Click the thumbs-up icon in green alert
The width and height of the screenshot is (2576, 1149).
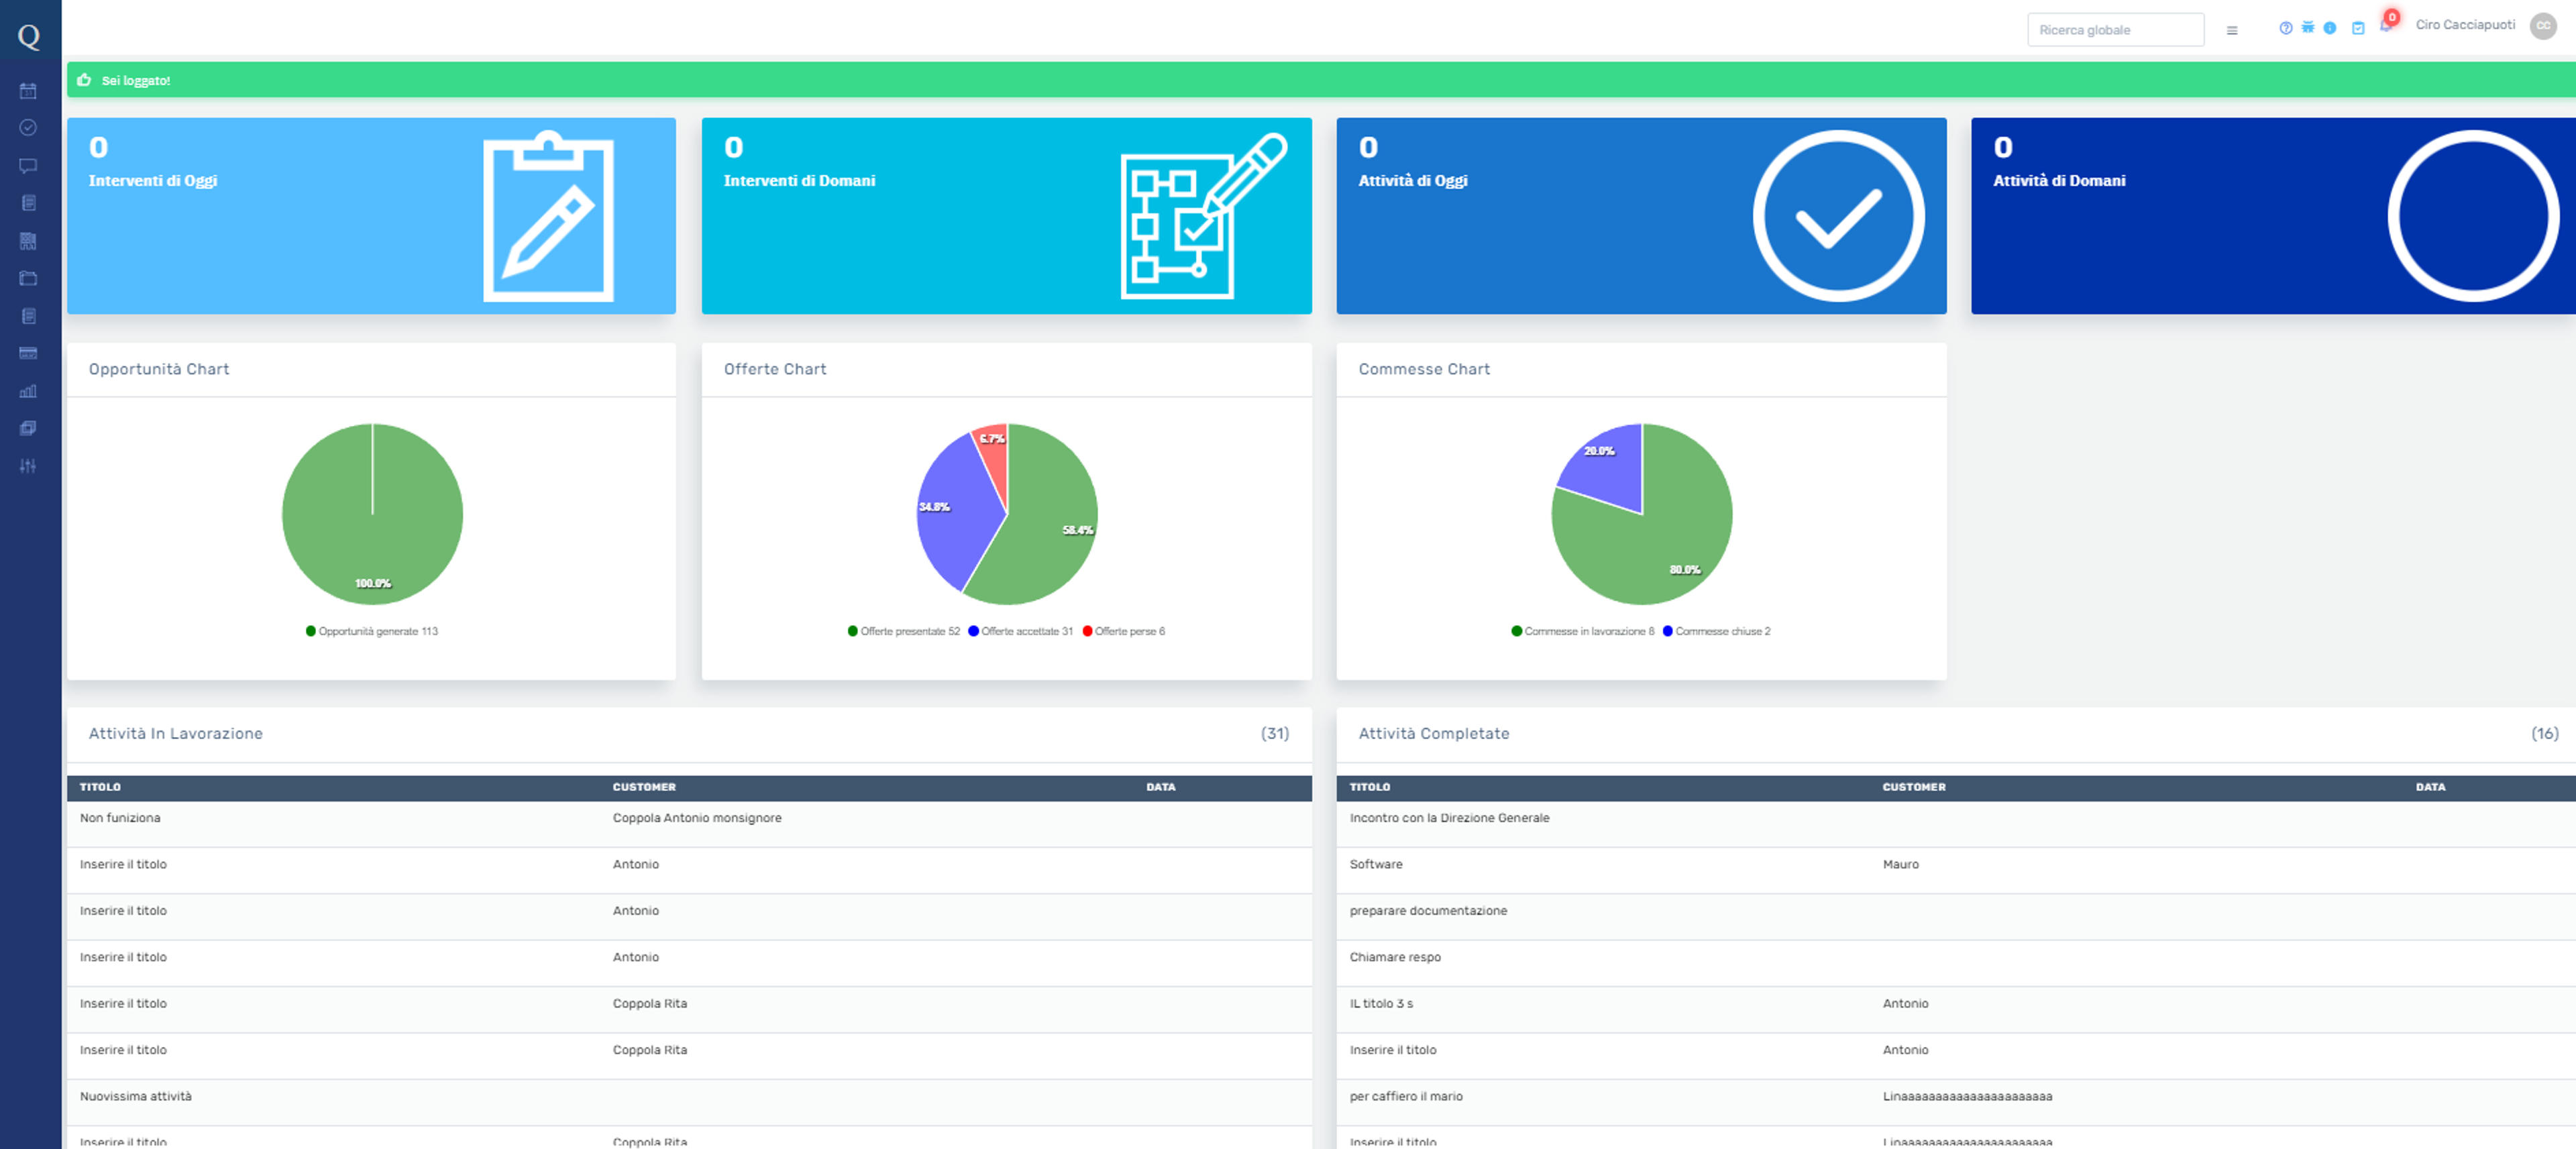coord(84,80)
